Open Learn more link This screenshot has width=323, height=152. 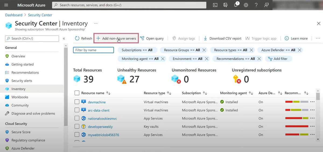pyautogui.click(x=296, y=38)
